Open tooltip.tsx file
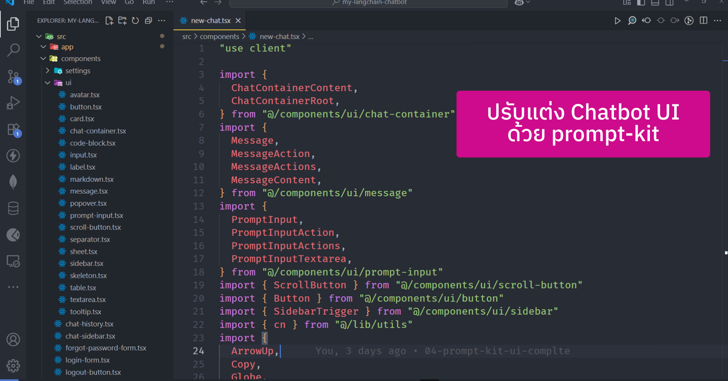 85,312
